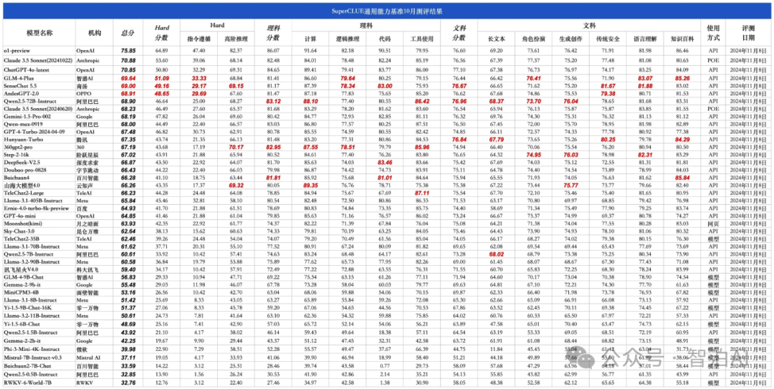The width and height of the screenshot is (774, 389).
Task: Click the '使用方式' column header
Action: pyautogui.click(x=712, y=32)
